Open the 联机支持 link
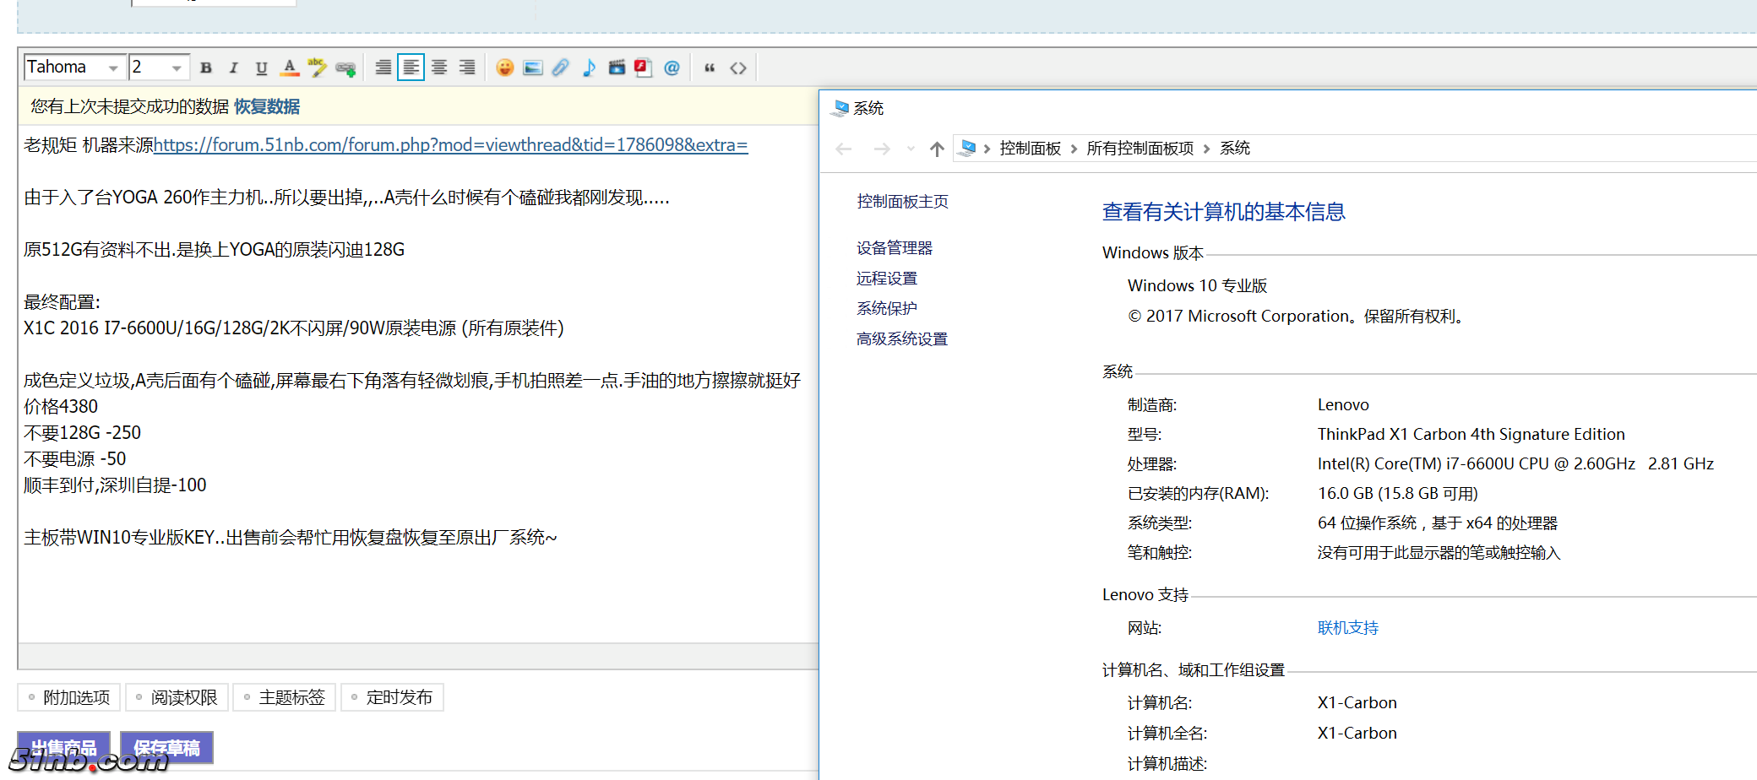 coord(1347,627)
